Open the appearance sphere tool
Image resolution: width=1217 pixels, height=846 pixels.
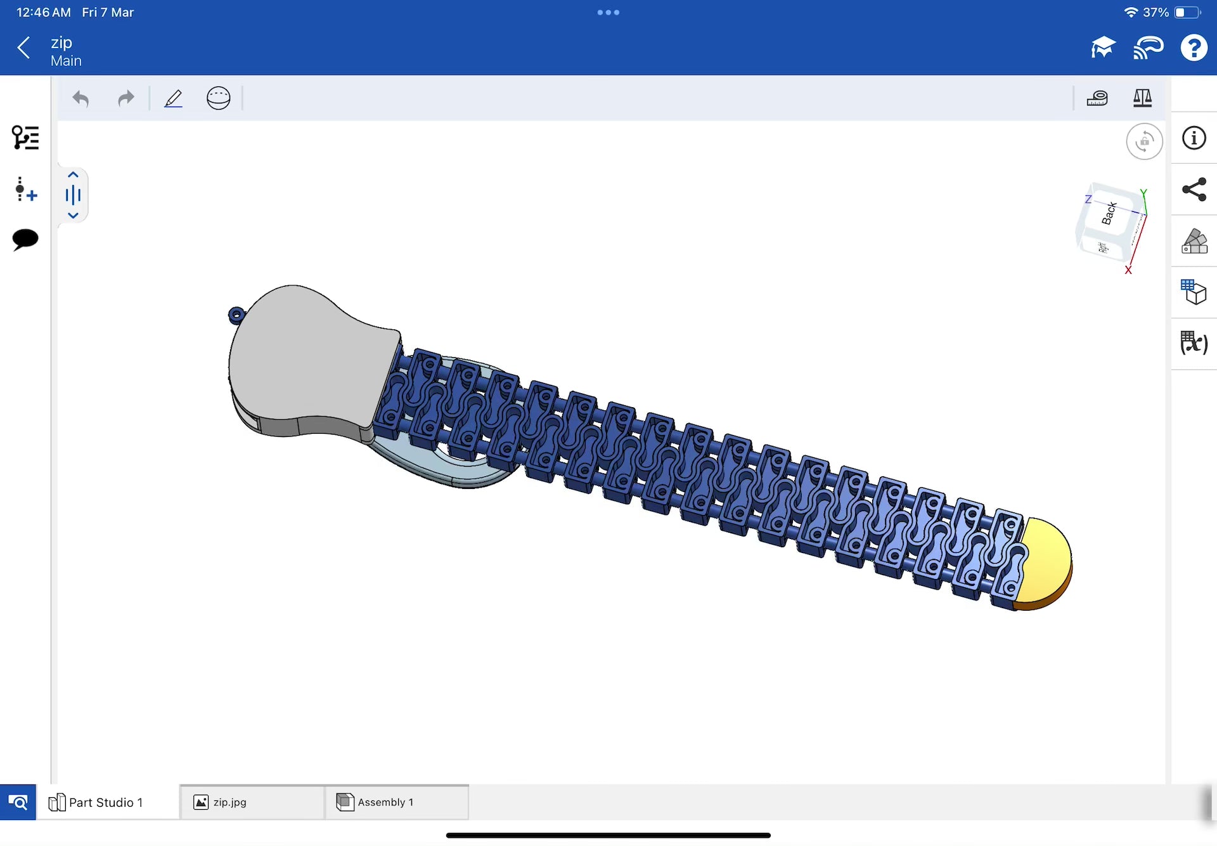pos(218,98)
